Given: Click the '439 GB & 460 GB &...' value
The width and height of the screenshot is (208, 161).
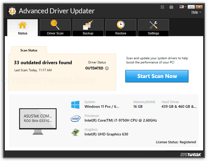Looking at the screenshot, I should point(179,106).
